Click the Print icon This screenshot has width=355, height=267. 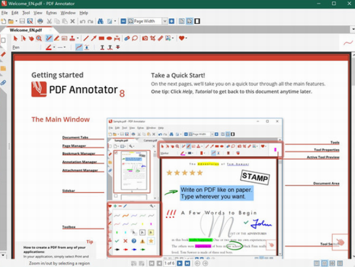point(39,21)
